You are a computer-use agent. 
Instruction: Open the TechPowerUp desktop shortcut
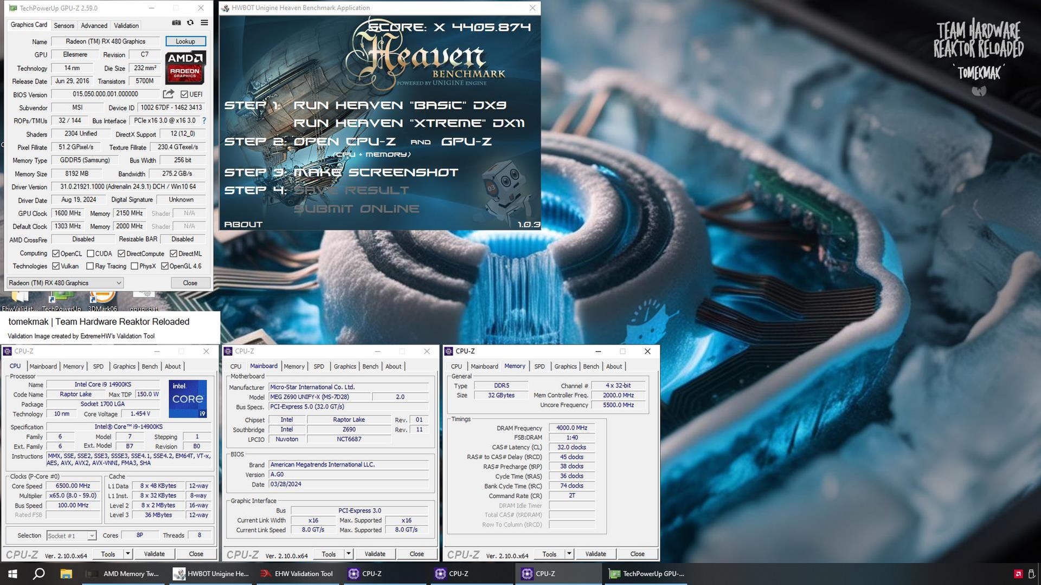tap(61, 301)
